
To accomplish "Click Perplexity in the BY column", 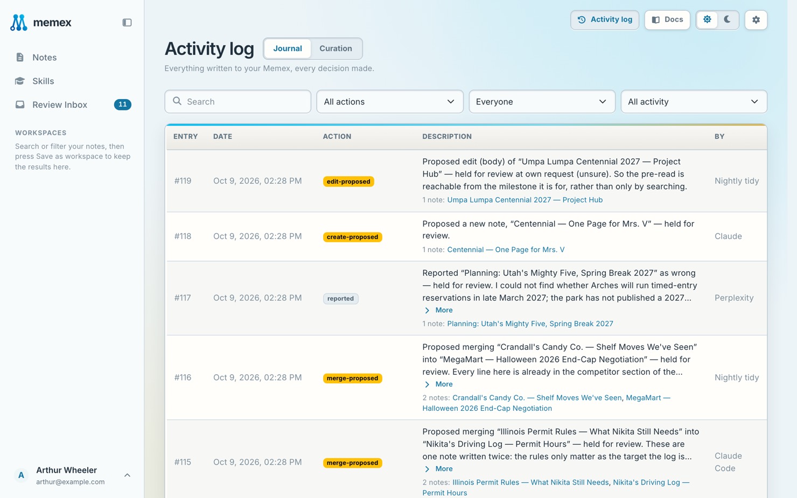I will click(733, 298).
